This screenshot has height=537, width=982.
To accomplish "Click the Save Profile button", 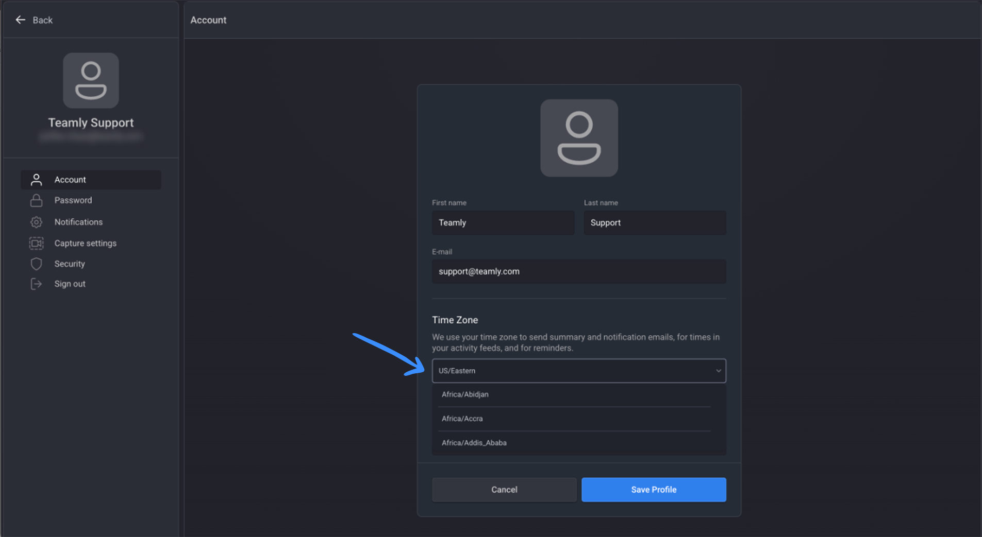I will coord(654,490).
